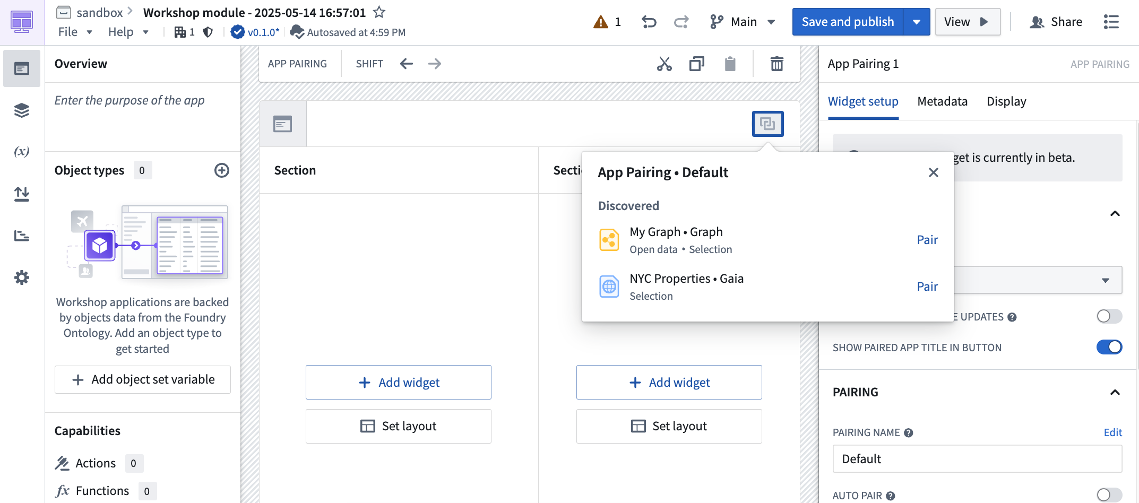The width and height of the screenshot is (1139, 503).
Task: Star the Workshop module as favorite
Action: click(379, 12)
